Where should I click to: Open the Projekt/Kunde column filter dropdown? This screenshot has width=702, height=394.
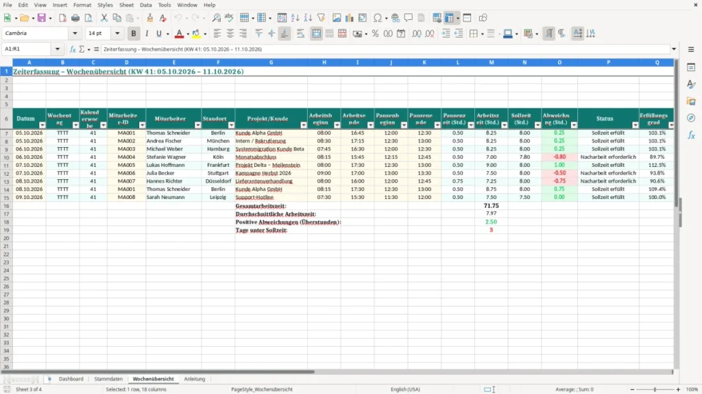click(304, 125)
